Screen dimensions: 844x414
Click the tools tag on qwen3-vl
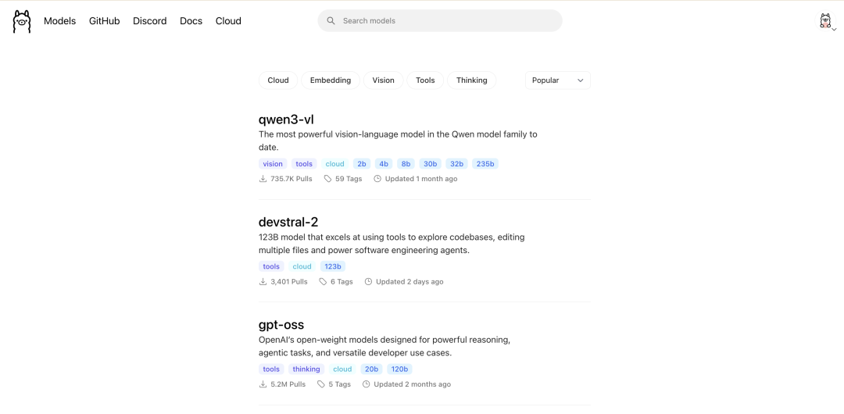click(x=304, y=164)
